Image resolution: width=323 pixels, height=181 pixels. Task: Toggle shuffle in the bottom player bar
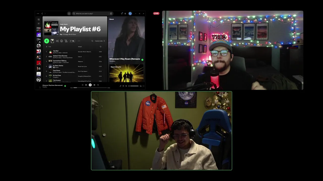82,85
